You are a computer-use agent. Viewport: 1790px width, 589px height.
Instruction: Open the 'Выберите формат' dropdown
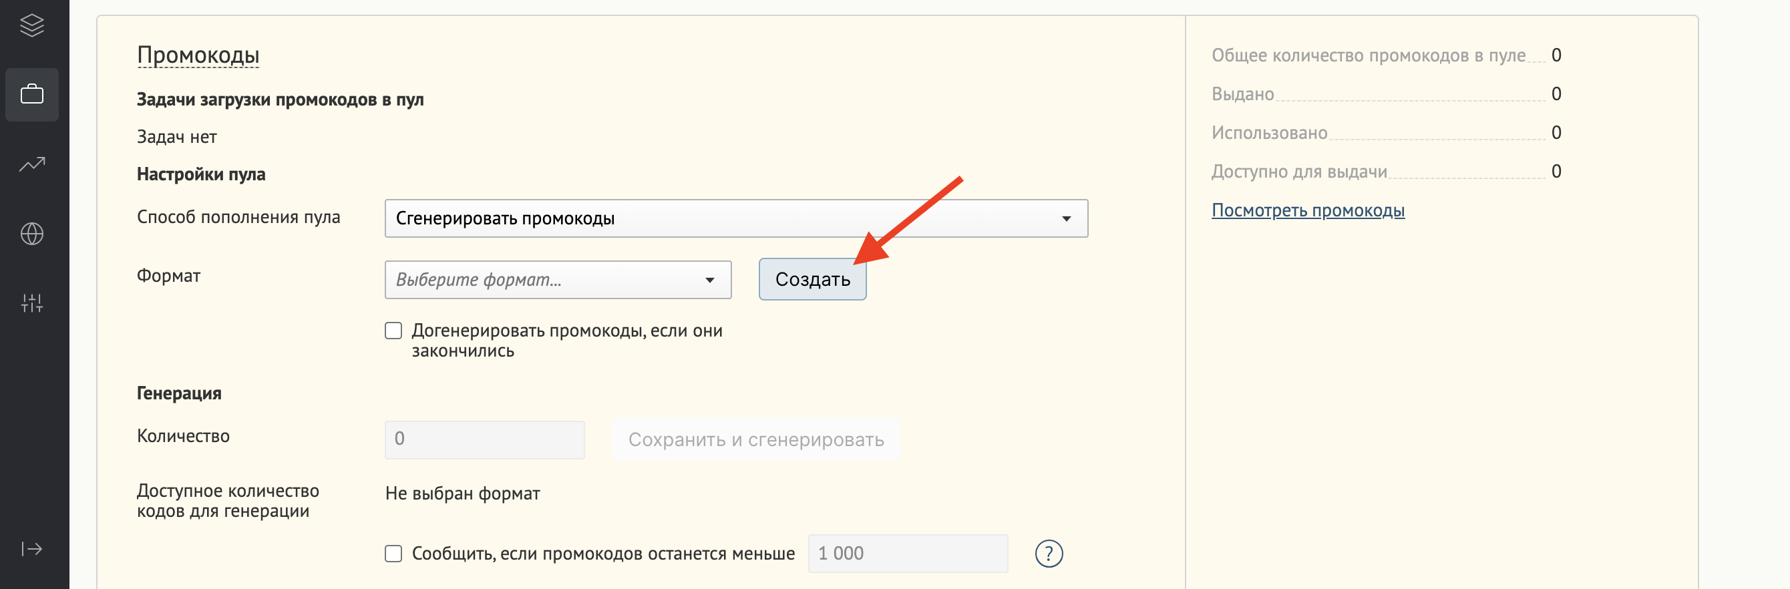(x=558, y=280)
